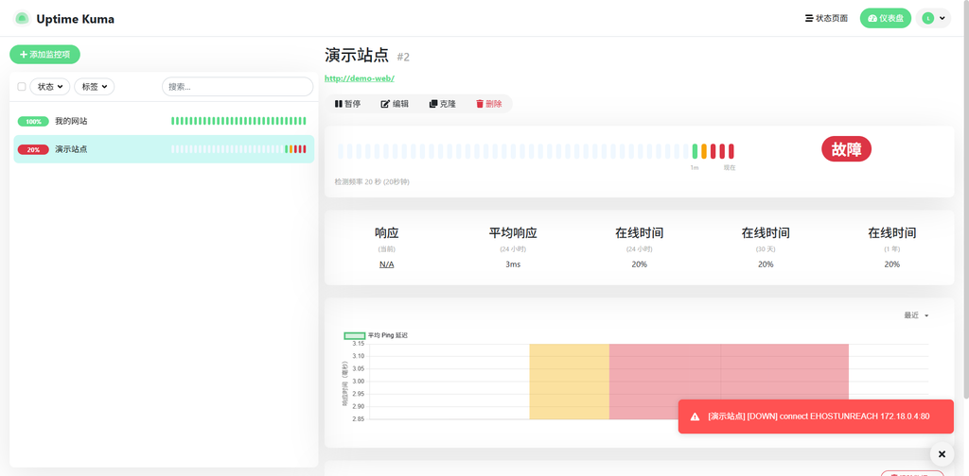Focus the 搜索 search field
The height and width of the screenshot is (476, 969).
(238, 87)
